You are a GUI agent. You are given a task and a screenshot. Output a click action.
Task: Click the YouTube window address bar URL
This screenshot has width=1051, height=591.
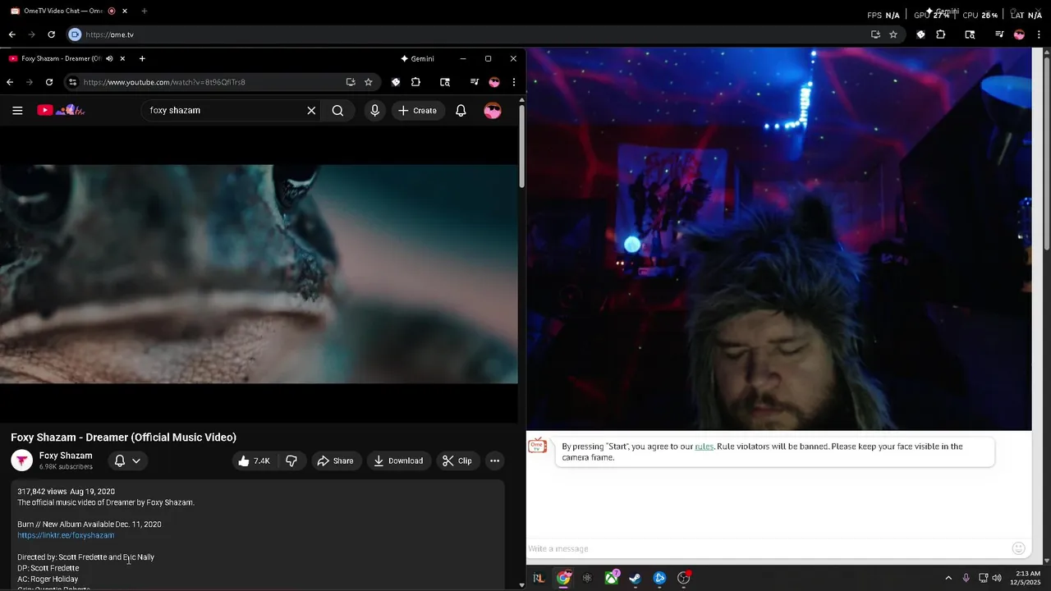pyautogui.click(x=164, y=82)
